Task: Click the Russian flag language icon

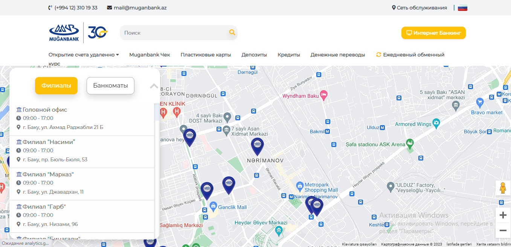Action: tap(462, 8)
